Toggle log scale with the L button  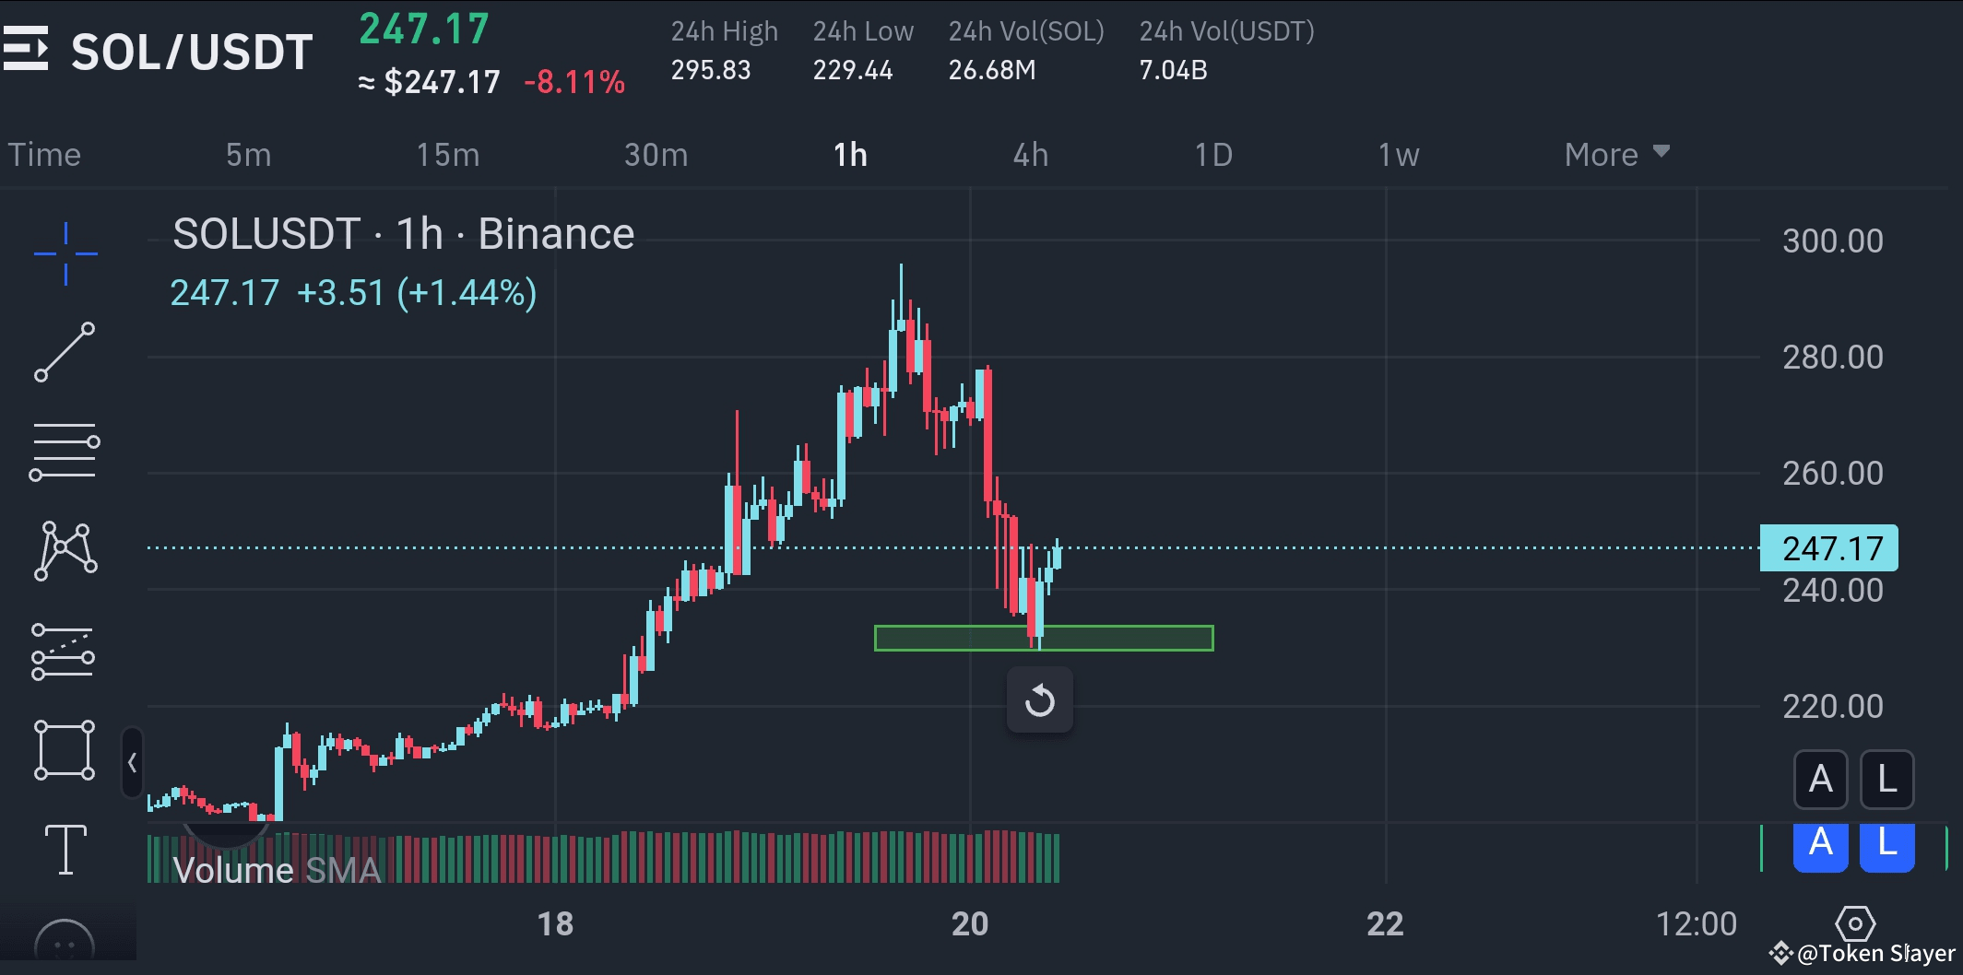[1886, 779]
